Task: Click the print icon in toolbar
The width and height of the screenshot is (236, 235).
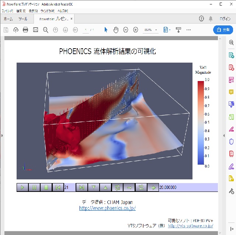Action: [x=25, y=30]
